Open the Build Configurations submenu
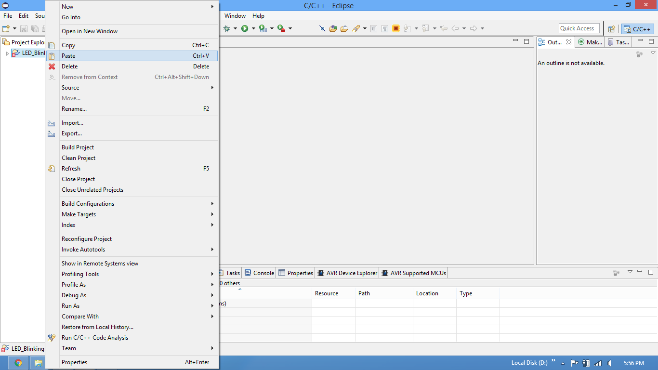The width and height of the screenshot is (658, 370). coord(132,204)
